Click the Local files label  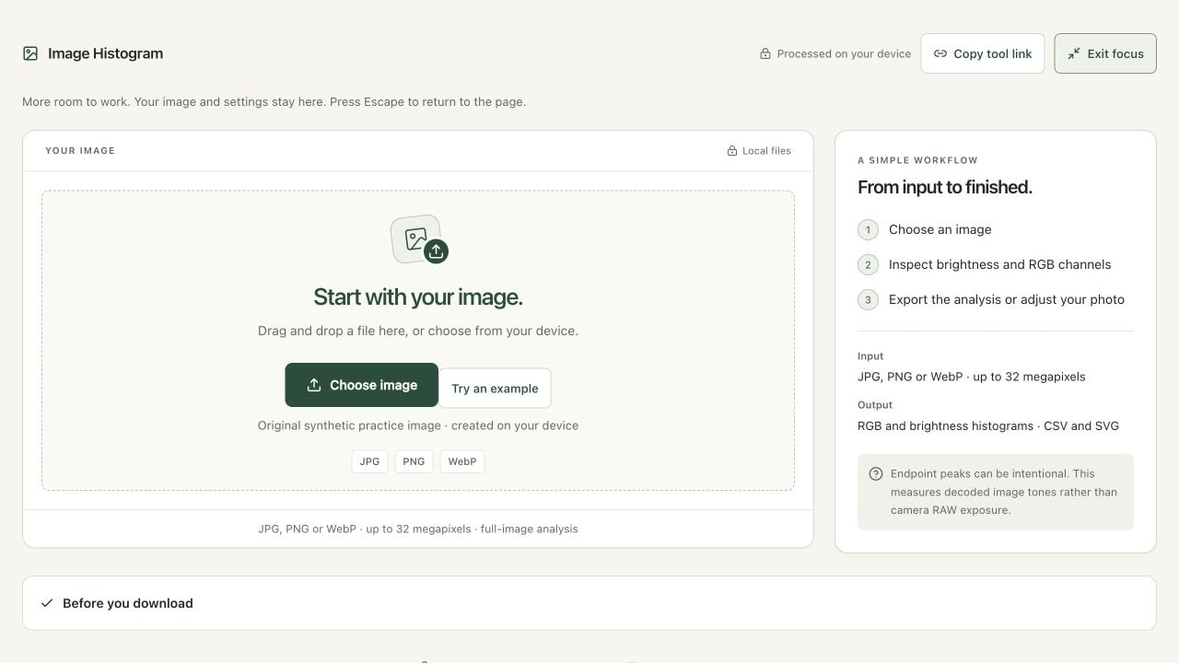(x=766, y=151)
